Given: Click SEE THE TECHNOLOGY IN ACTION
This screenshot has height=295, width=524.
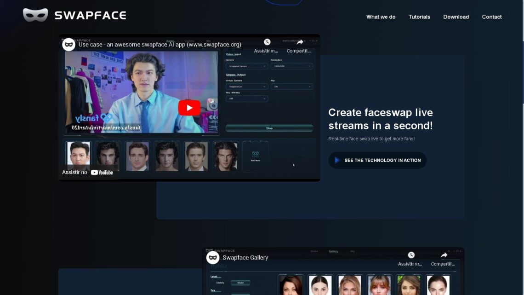Looking at the screenshot, I should [377, 160].
